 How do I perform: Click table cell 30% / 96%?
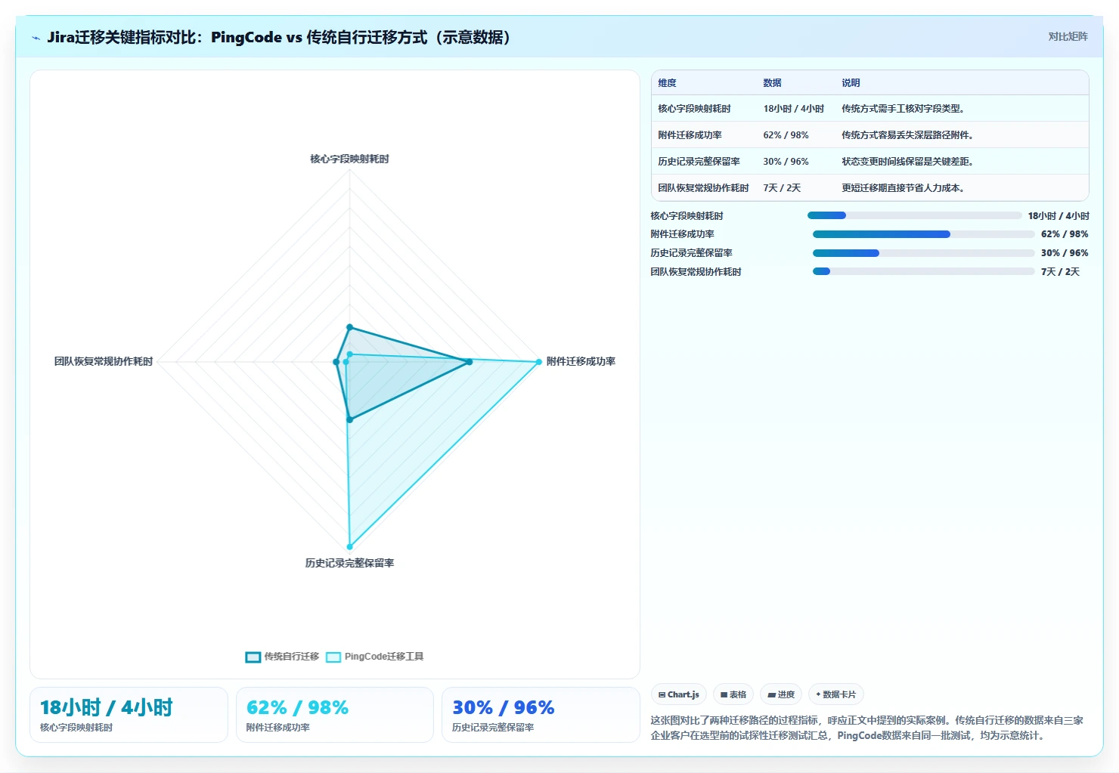click(x=786, y=162)
